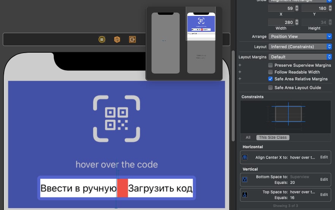The image size is (335, 210).
Task: Open the Arrange Position View dropdown
Action: [x=300, y=36]
